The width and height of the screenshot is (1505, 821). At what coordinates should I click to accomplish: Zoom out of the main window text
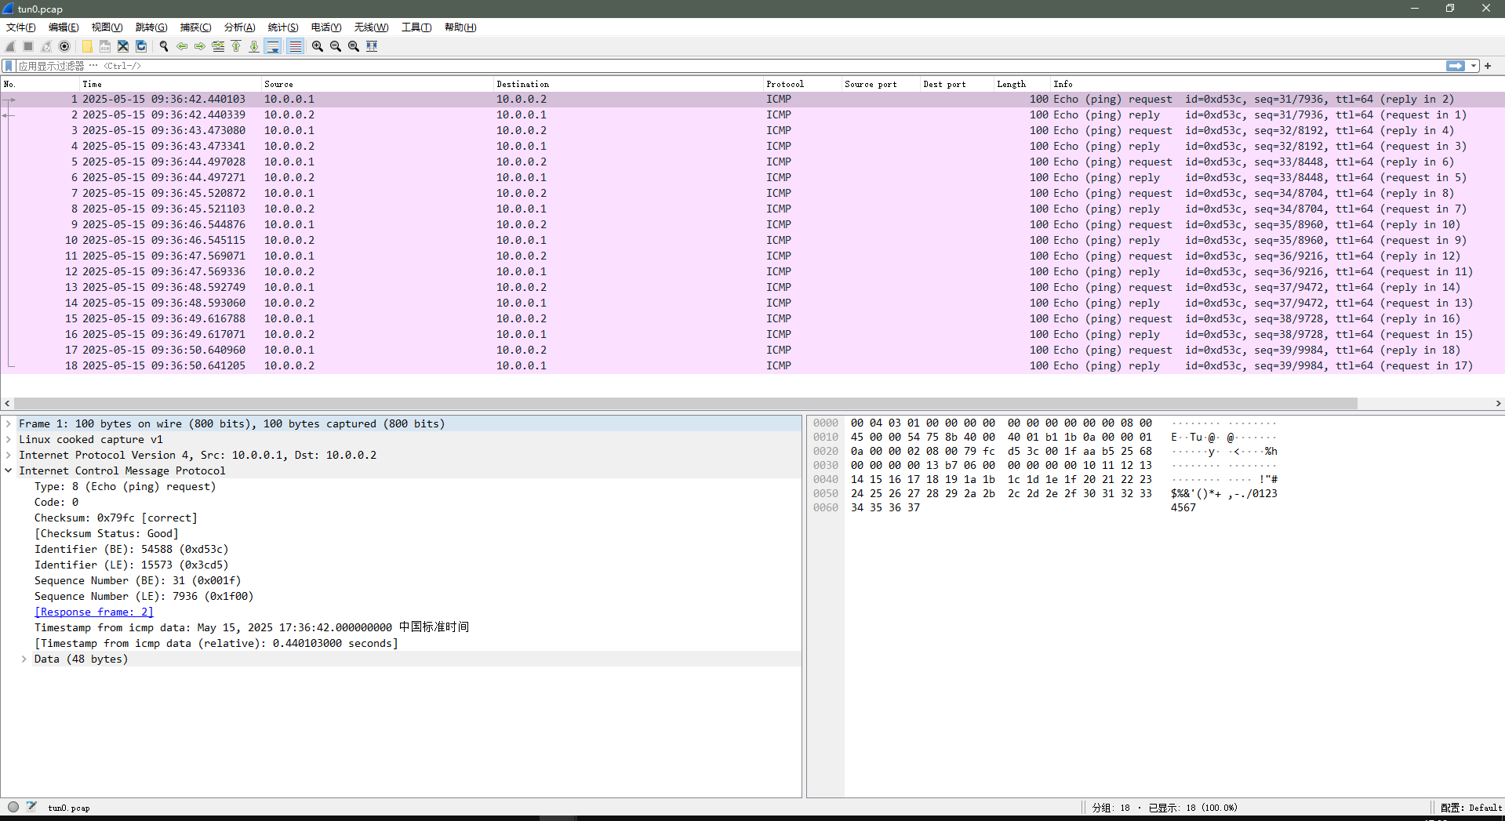coord(336,46)
